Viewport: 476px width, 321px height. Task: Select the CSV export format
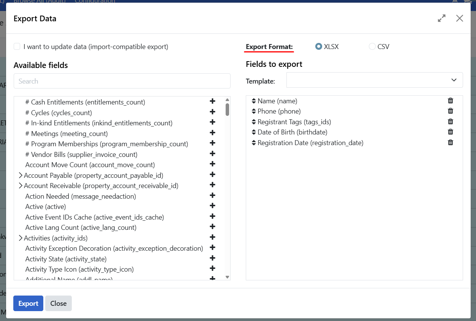(372, 46)
